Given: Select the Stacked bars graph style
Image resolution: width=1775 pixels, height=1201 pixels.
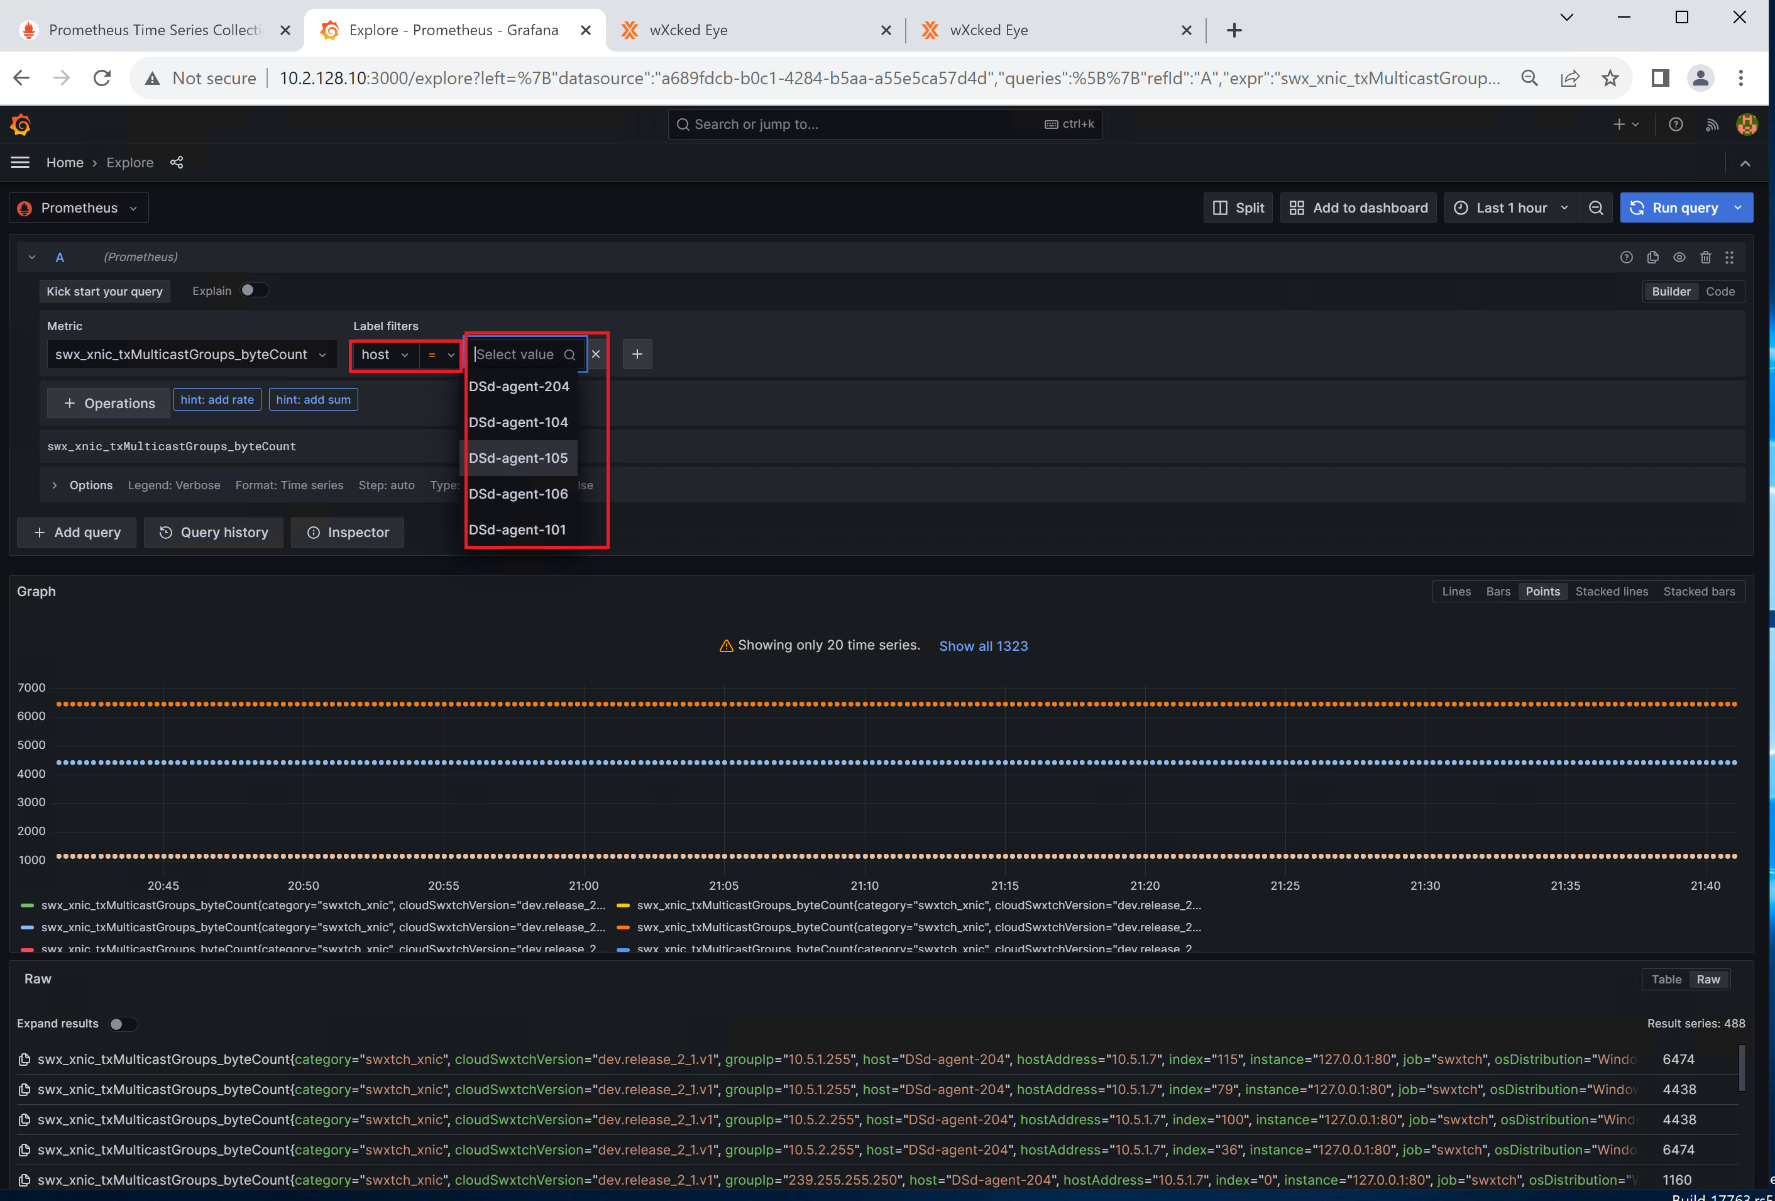Looking at the screenshot, I should coord(1698,591).
